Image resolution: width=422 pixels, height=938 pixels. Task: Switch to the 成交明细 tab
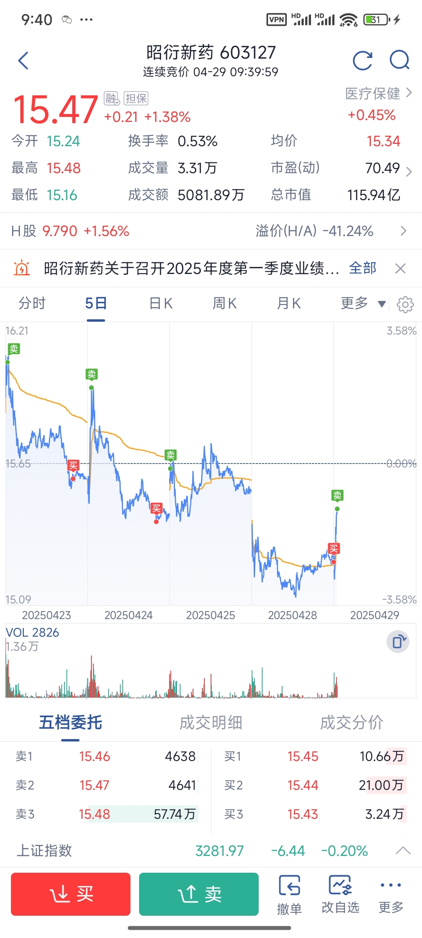[x=211, y=722]
